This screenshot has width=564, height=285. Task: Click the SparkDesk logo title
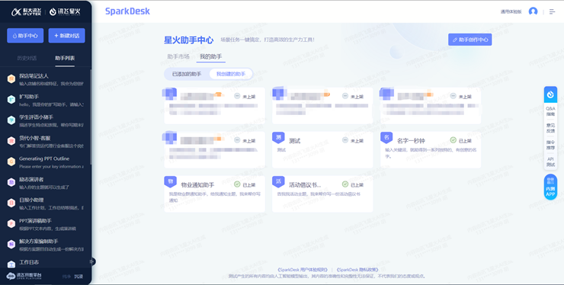(127, 11)
